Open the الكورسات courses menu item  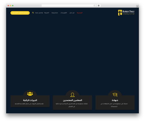[64, 13]
